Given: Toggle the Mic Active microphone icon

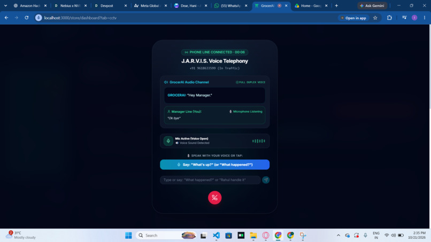Looking at the screenshot, I should 168,141.
